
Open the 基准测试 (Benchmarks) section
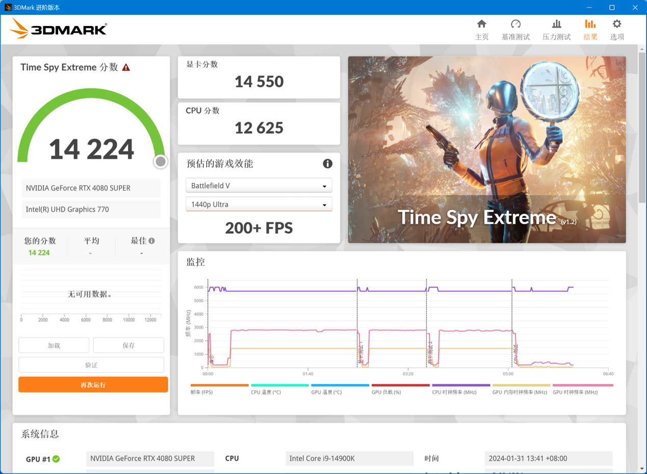click(x=515, y=29)
